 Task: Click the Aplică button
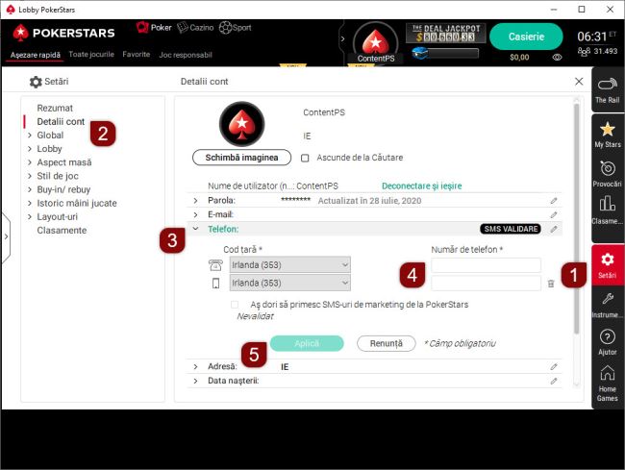tap(307, 343)
